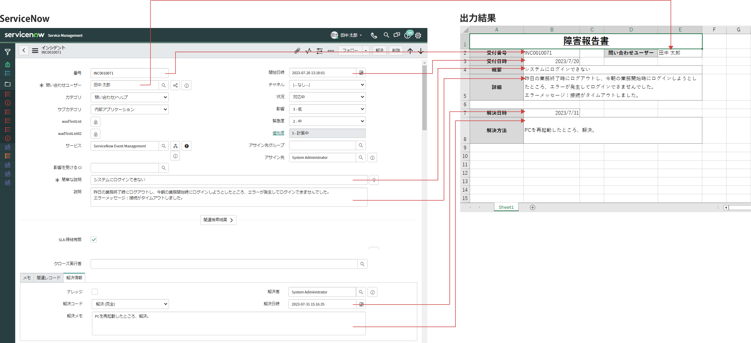The width and height of the screenshot is (751, 343).
Task: Open the チャネル dropdown
Action: click(x=327, y=85)
